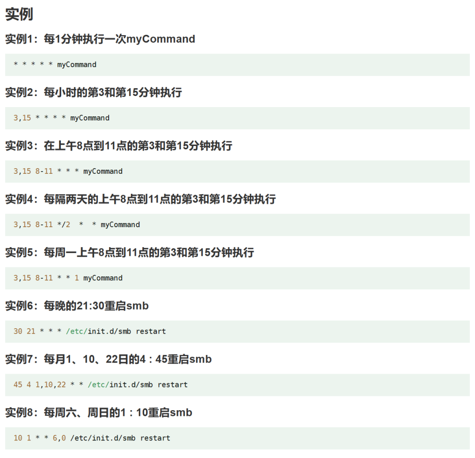The width and height of the screenshot is (475, 458).
Task: Click '30 21' in the 实例6 code block
Action: (24, 331)
